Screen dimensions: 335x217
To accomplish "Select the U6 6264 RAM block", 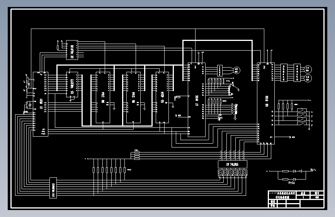I will 162,97.
